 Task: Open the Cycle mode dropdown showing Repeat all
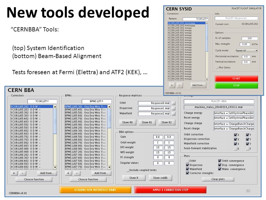coord(246,51)
